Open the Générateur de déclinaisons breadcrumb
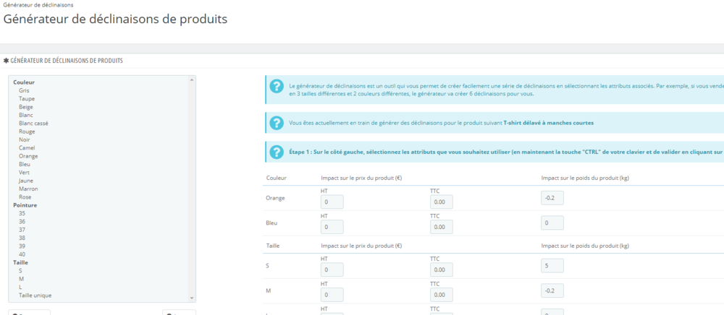 click(38, 4)
